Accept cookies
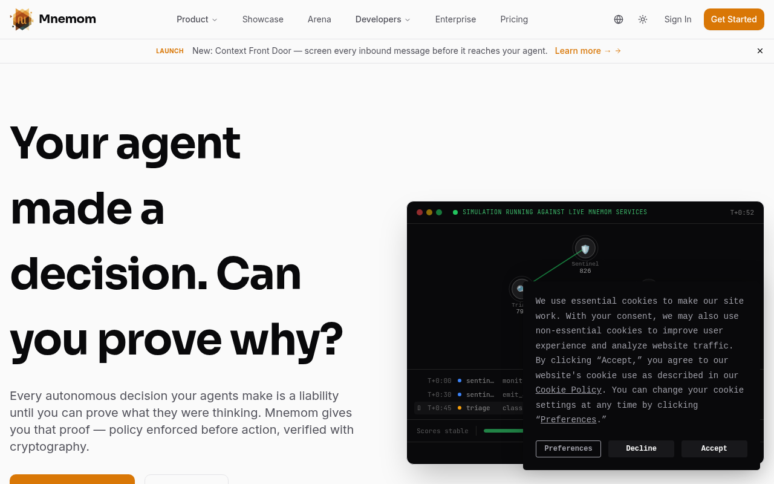This screenshot has height=484, width=774. click(x=714, y=449)
